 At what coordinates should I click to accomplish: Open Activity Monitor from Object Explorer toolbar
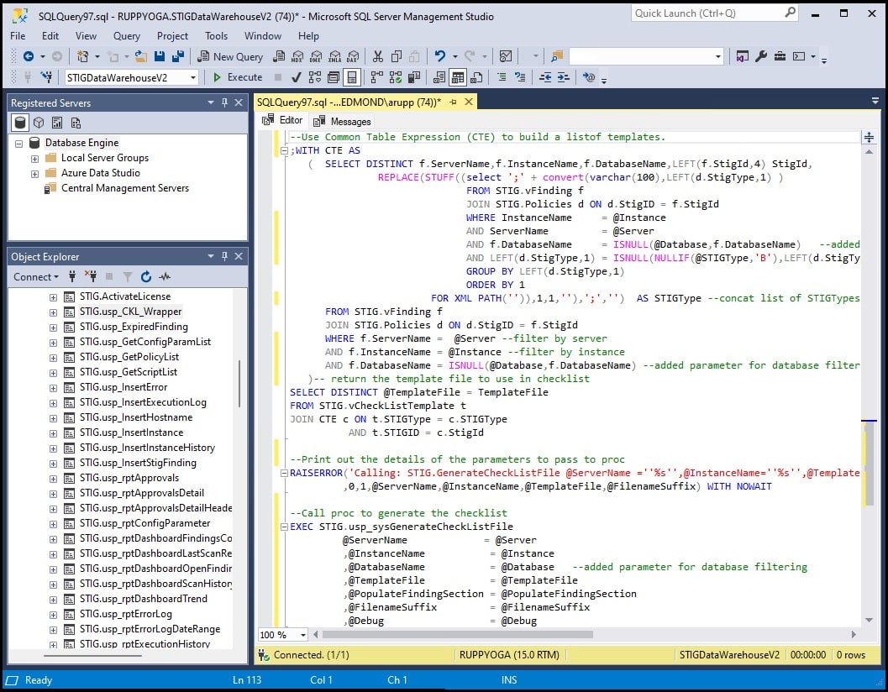165,276
